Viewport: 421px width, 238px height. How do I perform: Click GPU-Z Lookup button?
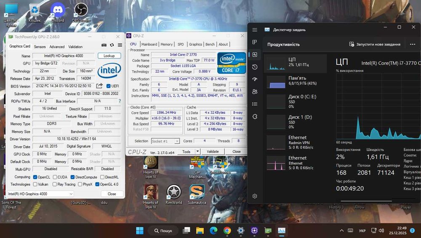[x=109, y=56]
